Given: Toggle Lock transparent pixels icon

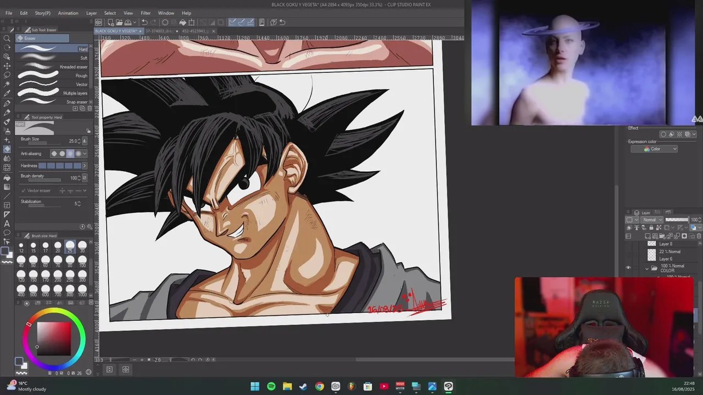Looking at the screenshot, I should [657, 228].
